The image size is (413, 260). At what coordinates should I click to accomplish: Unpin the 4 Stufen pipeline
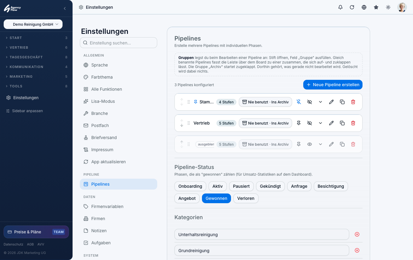299,102
